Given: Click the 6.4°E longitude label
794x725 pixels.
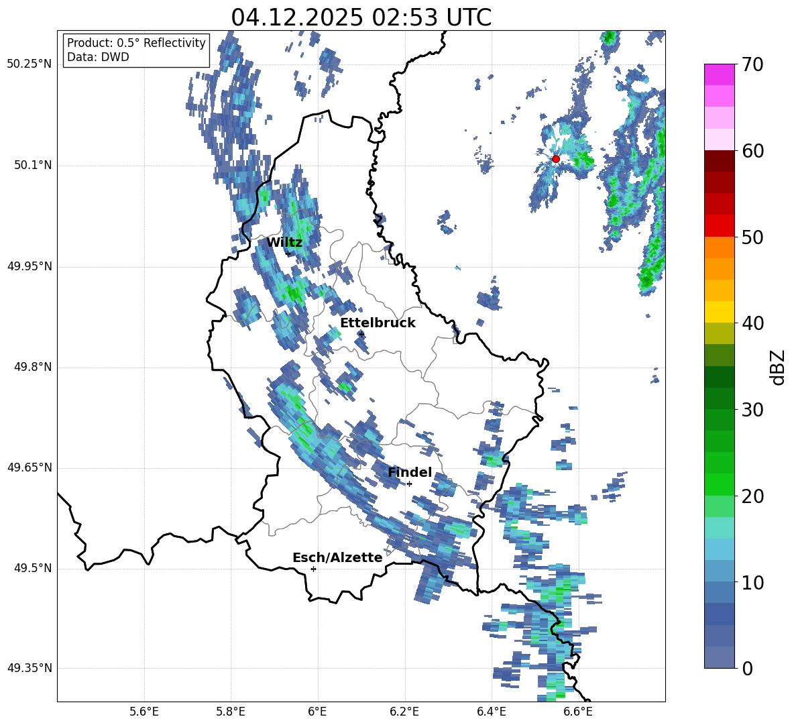Looking at the screenshot, I should (491, 712).
